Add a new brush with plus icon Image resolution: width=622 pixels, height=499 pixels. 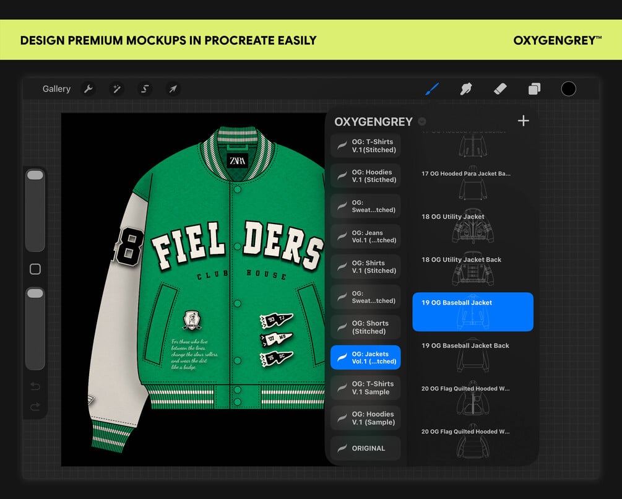[523, 121]
